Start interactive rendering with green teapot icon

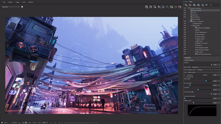171,7
